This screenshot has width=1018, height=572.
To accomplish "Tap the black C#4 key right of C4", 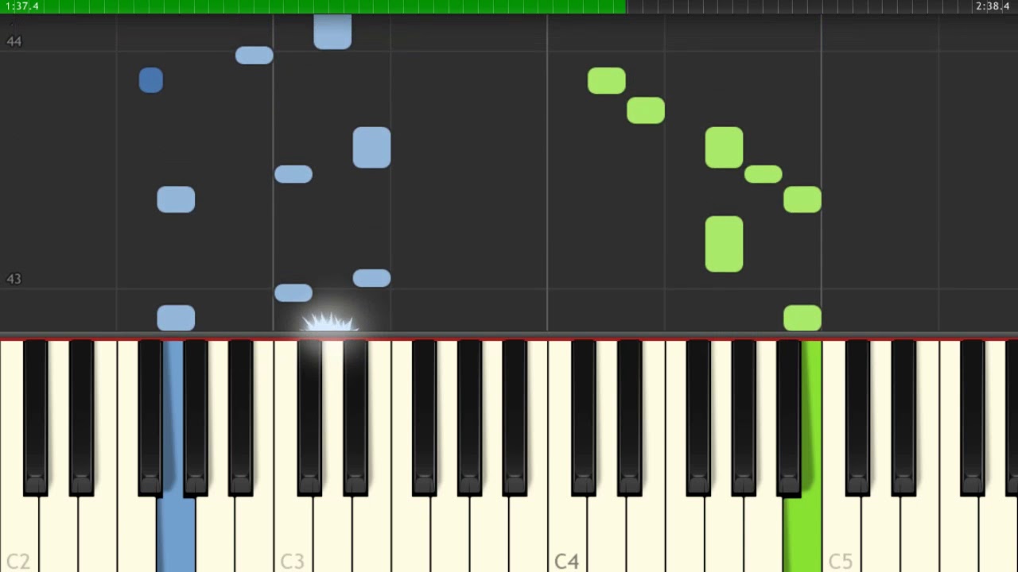I will [584, 417].
